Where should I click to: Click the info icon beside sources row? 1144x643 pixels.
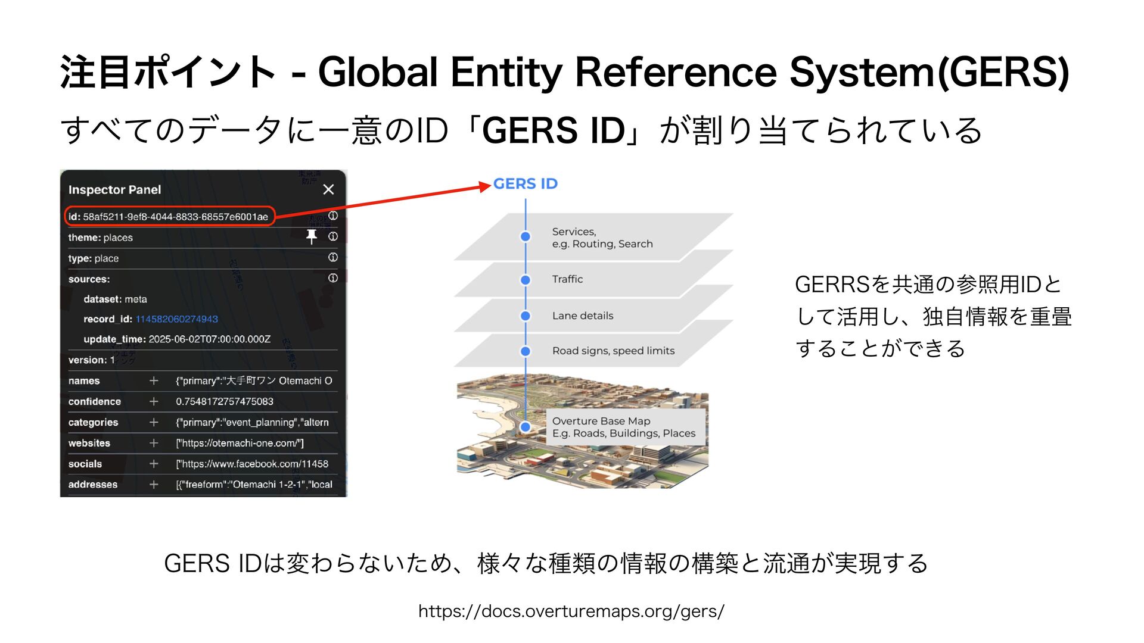333,278
